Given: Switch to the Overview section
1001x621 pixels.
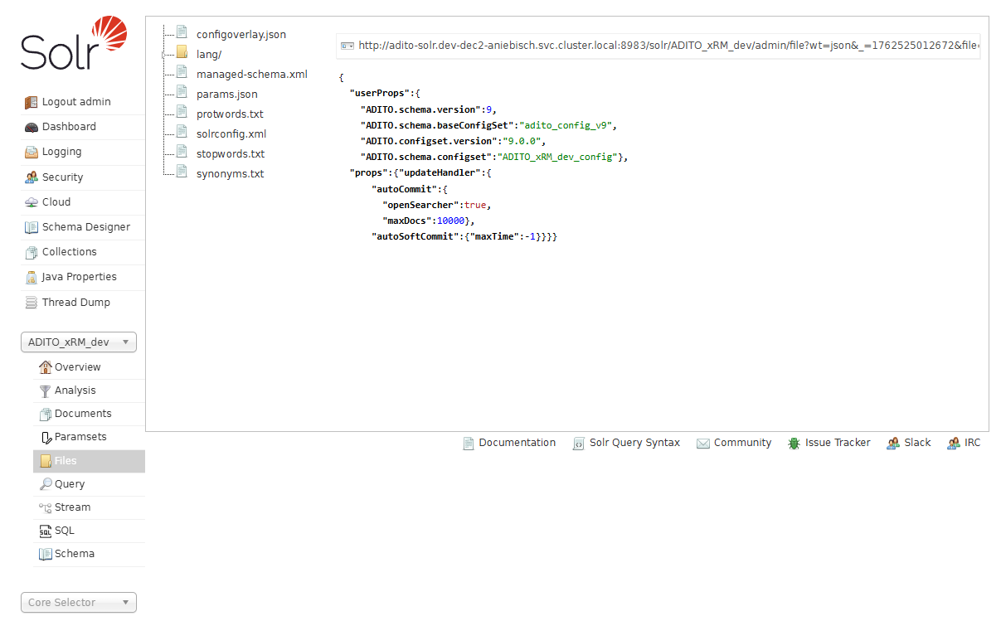Looking at the screenshot, I should [x=77, y=366].
